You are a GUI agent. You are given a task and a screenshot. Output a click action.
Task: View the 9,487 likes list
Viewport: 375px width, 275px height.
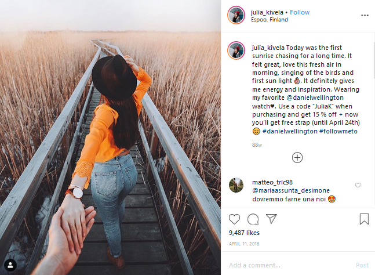point(244,233)
